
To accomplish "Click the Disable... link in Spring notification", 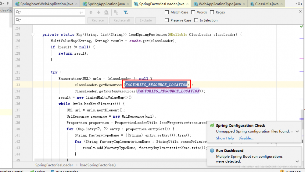I will click(246, 138).
